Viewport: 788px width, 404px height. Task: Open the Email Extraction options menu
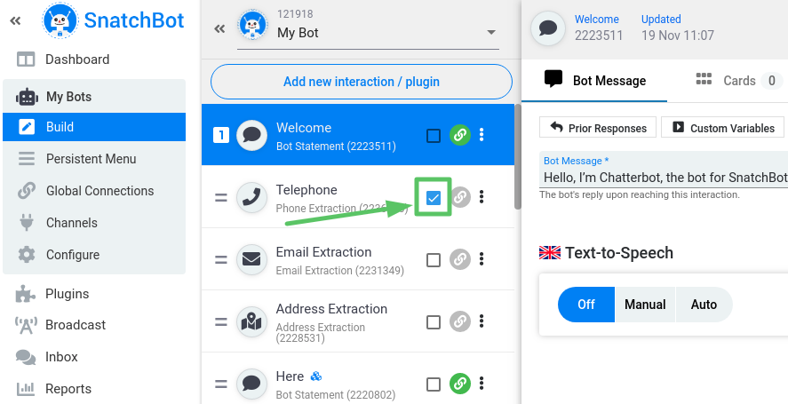(482, 259)
